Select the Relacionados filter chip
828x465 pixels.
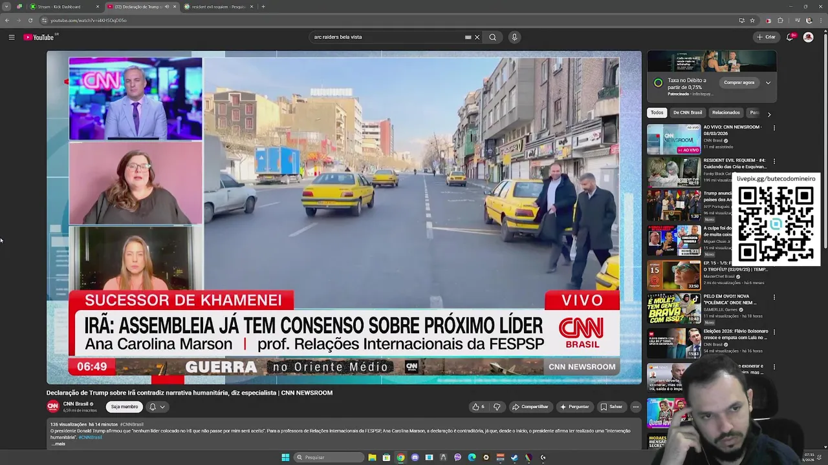tap(726, 112)
